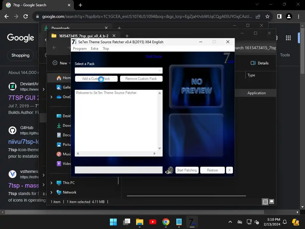Open YouTube from the taskbar

153,222
